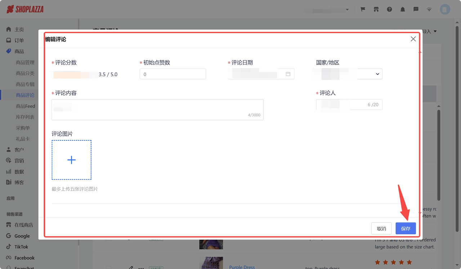Toggle the checkbox beside the Purple Dress row

point(108,268)
